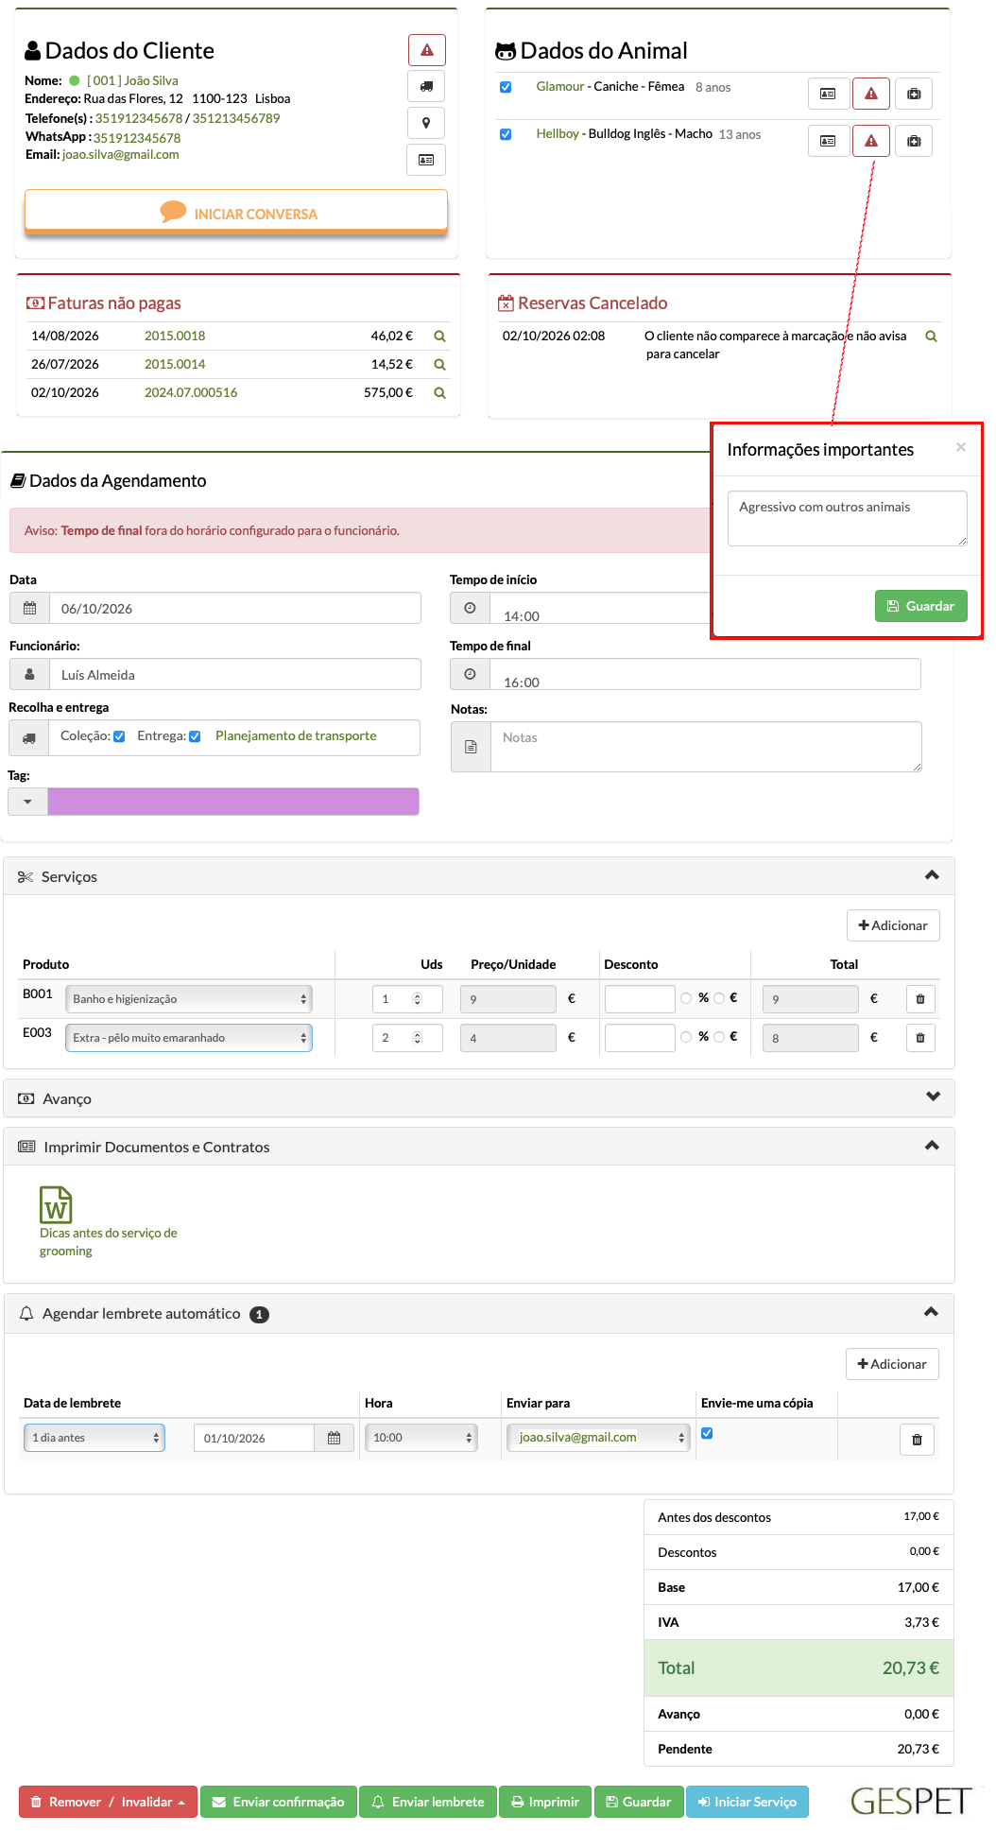Viewport: 996px width, 1831px height.
Task: Toggle the Envie-me uma cópia checkbox
Action: point(707,1433)
